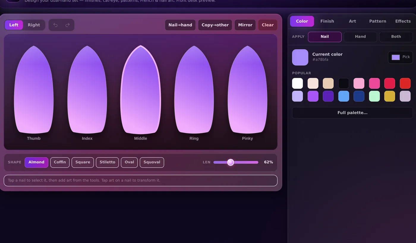The width and height of the screenshot is (416, 243).
Task: Set apply target to Hand
Action: coord(360,37)
